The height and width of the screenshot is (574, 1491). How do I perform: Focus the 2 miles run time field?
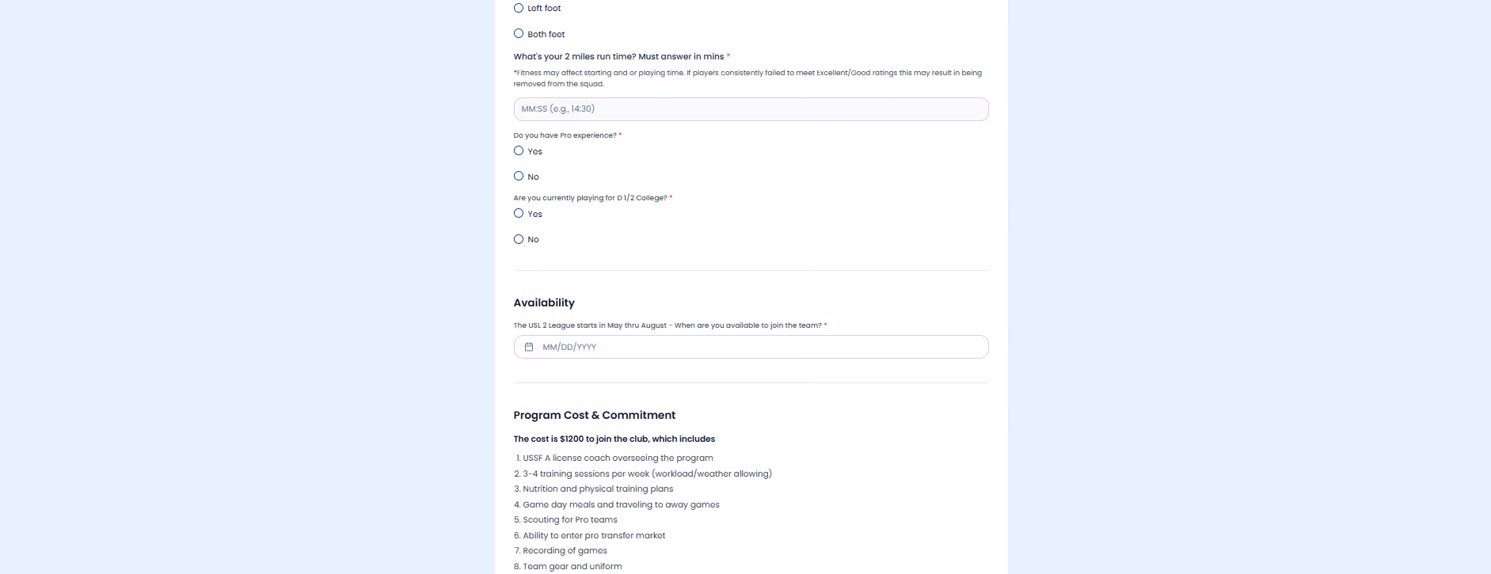click(x=751, y=109)
